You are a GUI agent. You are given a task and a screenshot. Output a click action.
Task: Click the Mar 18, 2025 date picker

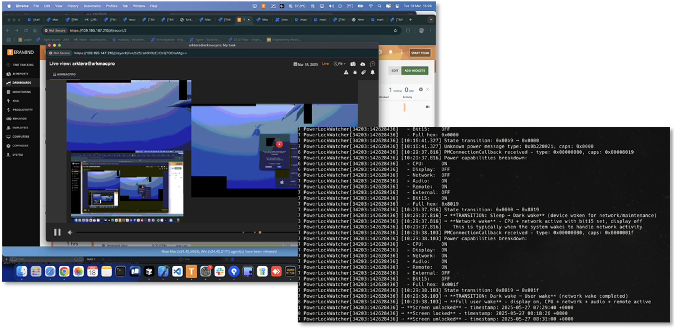pyautogui.click(x=306, y=64)
